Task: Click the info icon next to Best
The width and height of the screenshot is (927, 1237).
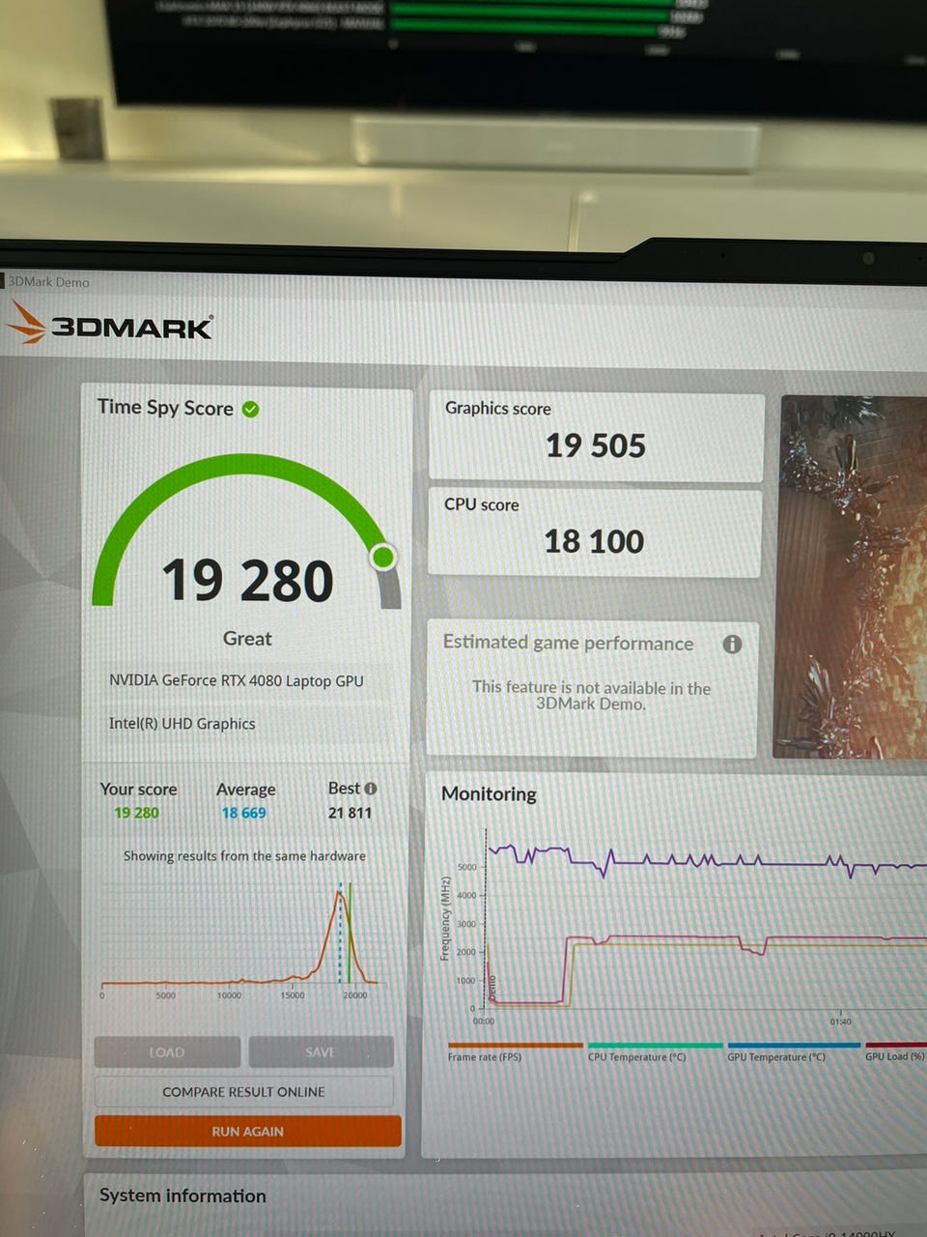Action: [x=371, y=789]
